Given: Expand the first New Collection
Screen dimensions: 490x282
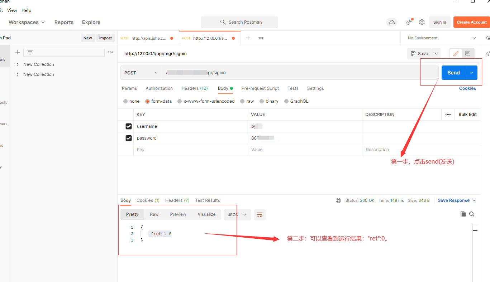Looking at the screenshot, I should (18, 64).
